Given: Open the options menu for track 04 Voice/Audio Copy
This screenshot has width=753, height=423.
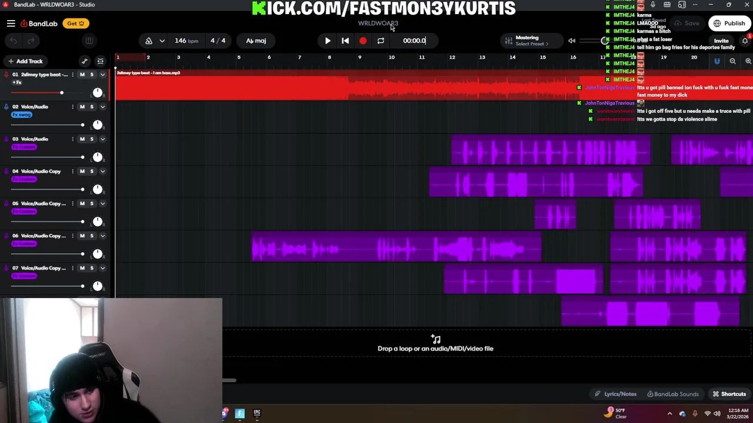Looking at the screenshot, I should 72,172.
